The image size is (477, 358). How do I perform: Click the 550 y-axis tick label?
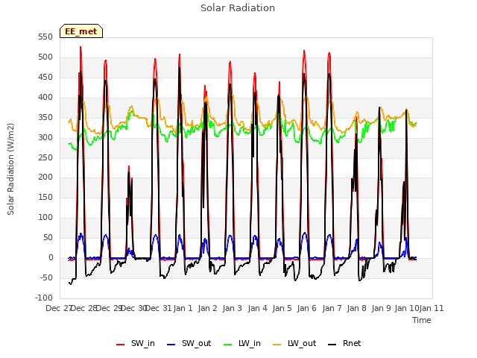coord(45,37)
